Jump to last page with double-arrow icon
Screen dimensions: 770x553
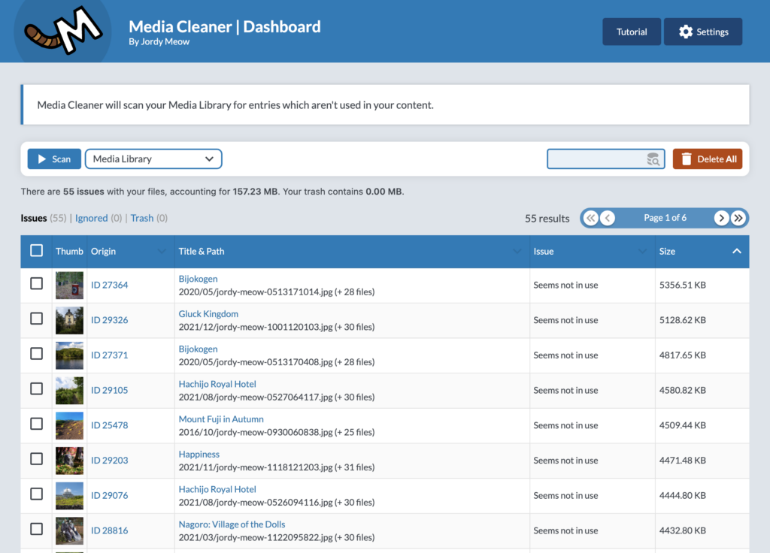[738, 218]
